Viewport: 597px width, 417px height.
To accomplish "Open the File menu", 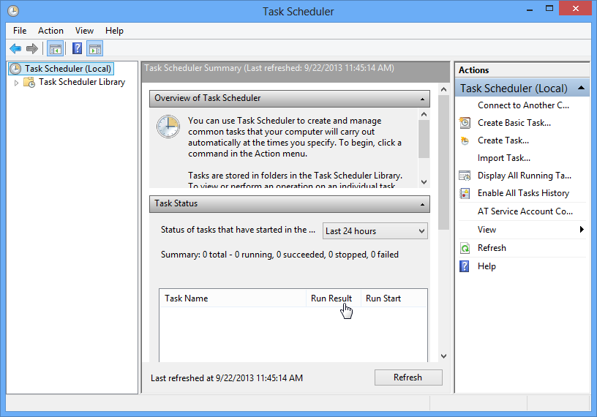I will [x=20, y=31].
